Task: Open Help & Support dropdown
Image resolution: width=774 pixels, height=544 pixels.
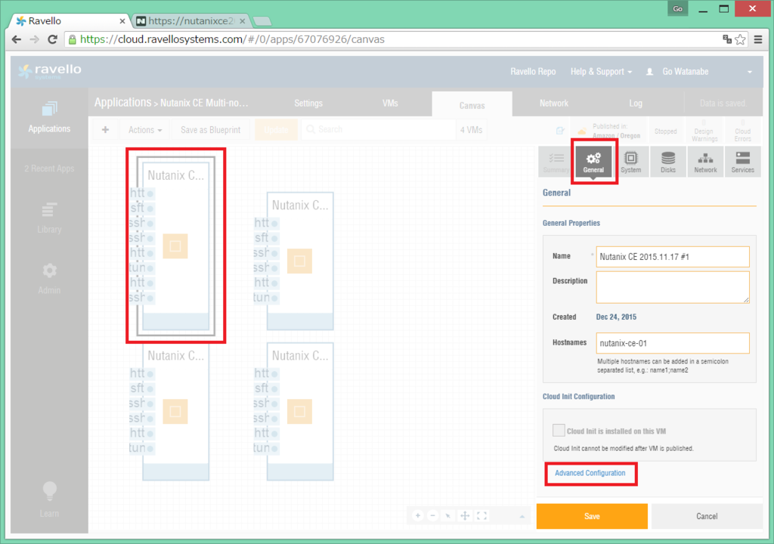Action: tap(601, 72)
